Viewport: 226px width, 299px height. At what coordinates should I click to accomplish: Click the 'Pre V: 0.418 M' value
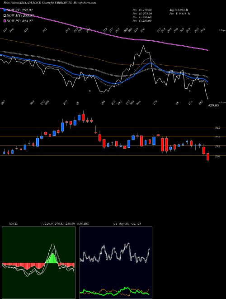179,14
